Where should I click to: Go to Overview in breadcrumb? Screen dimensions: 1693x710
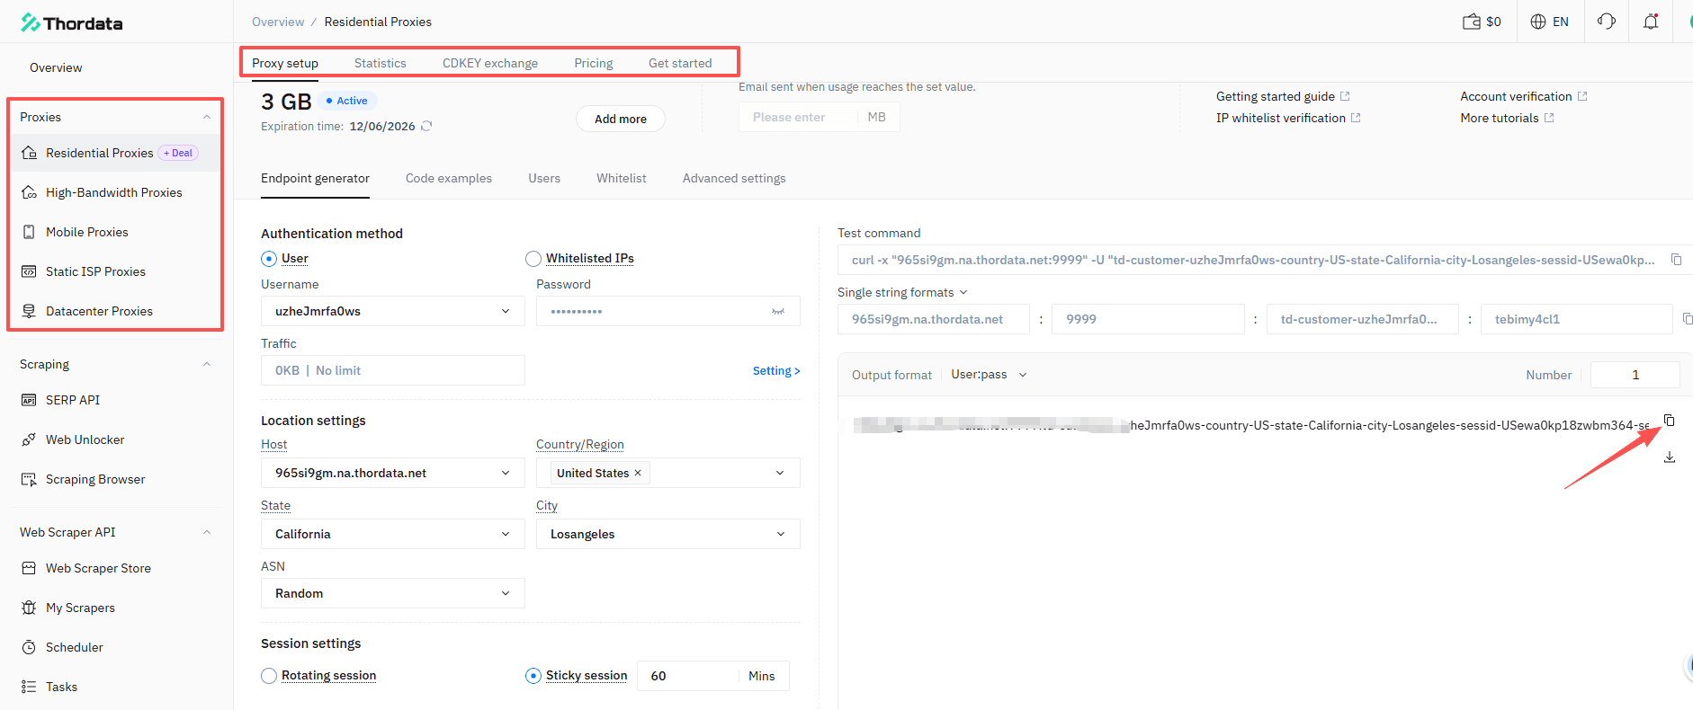[278, 22]
